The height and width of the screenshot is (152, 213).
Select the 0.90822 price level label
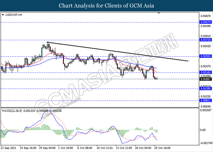[x=206, y=100]
